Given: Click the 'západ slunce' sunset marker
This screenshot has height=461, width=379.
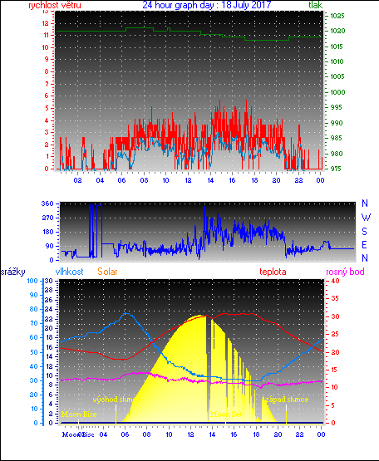Looking at the screenshot, I should click(x=285, y=400).
